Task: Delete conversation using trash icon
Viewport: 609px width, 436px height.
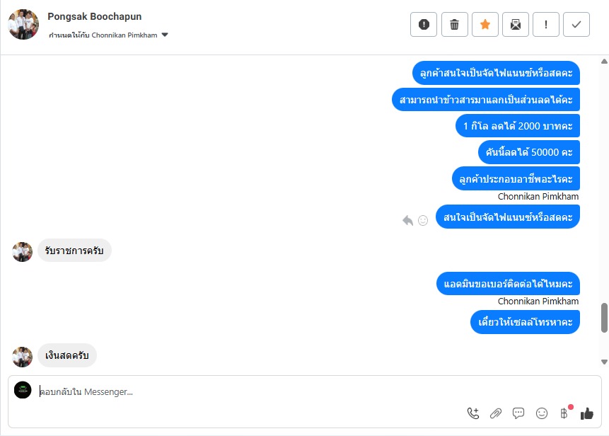Action: (x=454, y=25)
